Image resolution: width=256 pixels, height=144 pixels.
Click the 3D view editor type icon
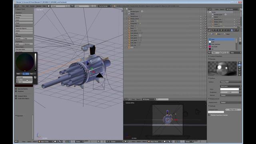click(17, 142)
